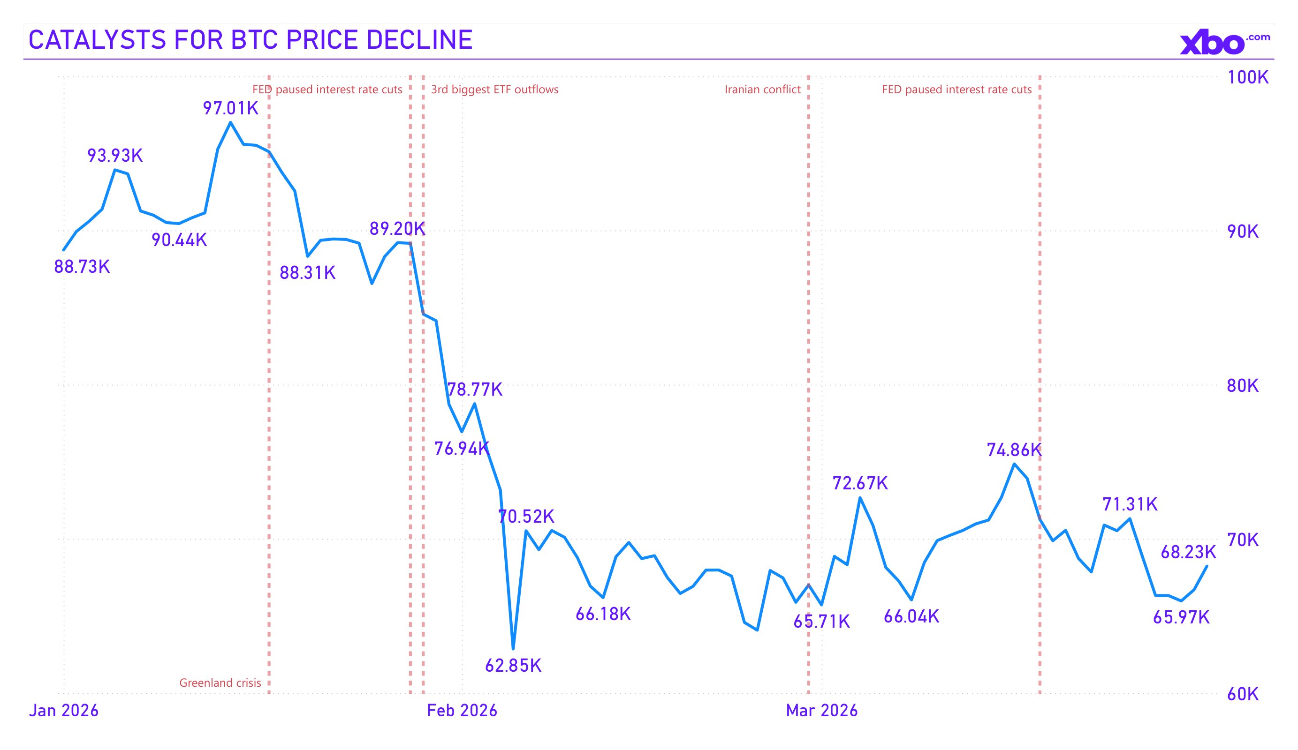The height and width of the screenshot is (750, 1298).
Task: Click the 62.85K lowest price label
Action: click(x=513, y=666)
